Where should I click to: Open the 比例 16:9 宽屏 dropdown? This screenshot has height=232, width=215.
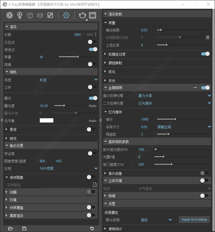[x=96, y=168]
